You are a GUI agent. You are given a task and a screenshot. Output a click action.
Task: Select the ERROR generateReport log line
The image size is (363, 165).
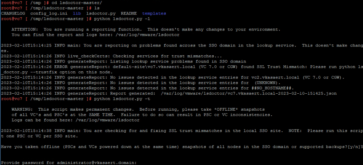tap(177, 66)
